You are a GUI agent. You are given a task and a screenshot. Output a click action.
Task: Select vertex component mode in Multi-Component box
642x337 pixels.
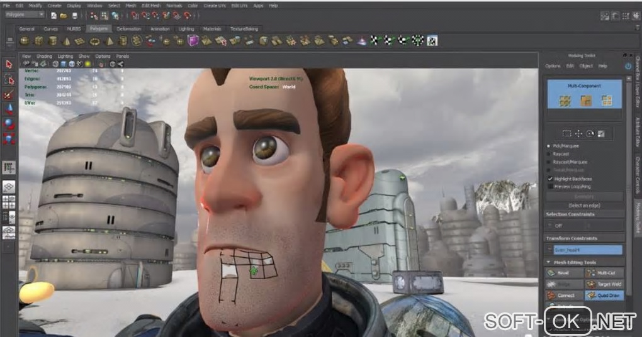coord(565,100)
